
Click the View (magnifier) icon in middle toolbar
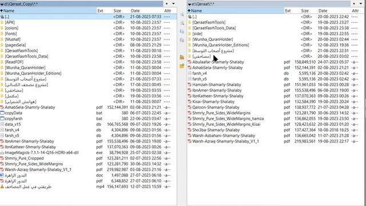coord(182,14)
